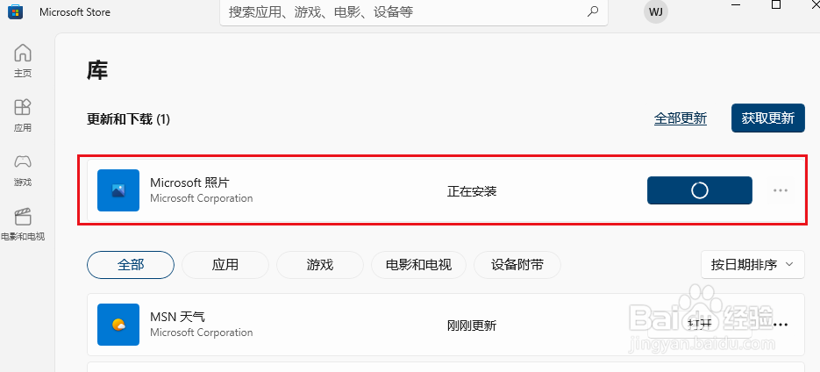
Task: Open more options for MSN 天气
Action: [781, 325]
